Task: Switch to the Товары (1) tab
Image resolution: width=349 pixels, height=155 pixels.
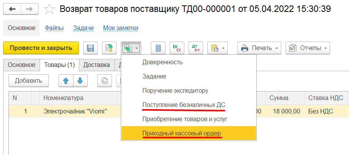Action: tap(59, 65)
